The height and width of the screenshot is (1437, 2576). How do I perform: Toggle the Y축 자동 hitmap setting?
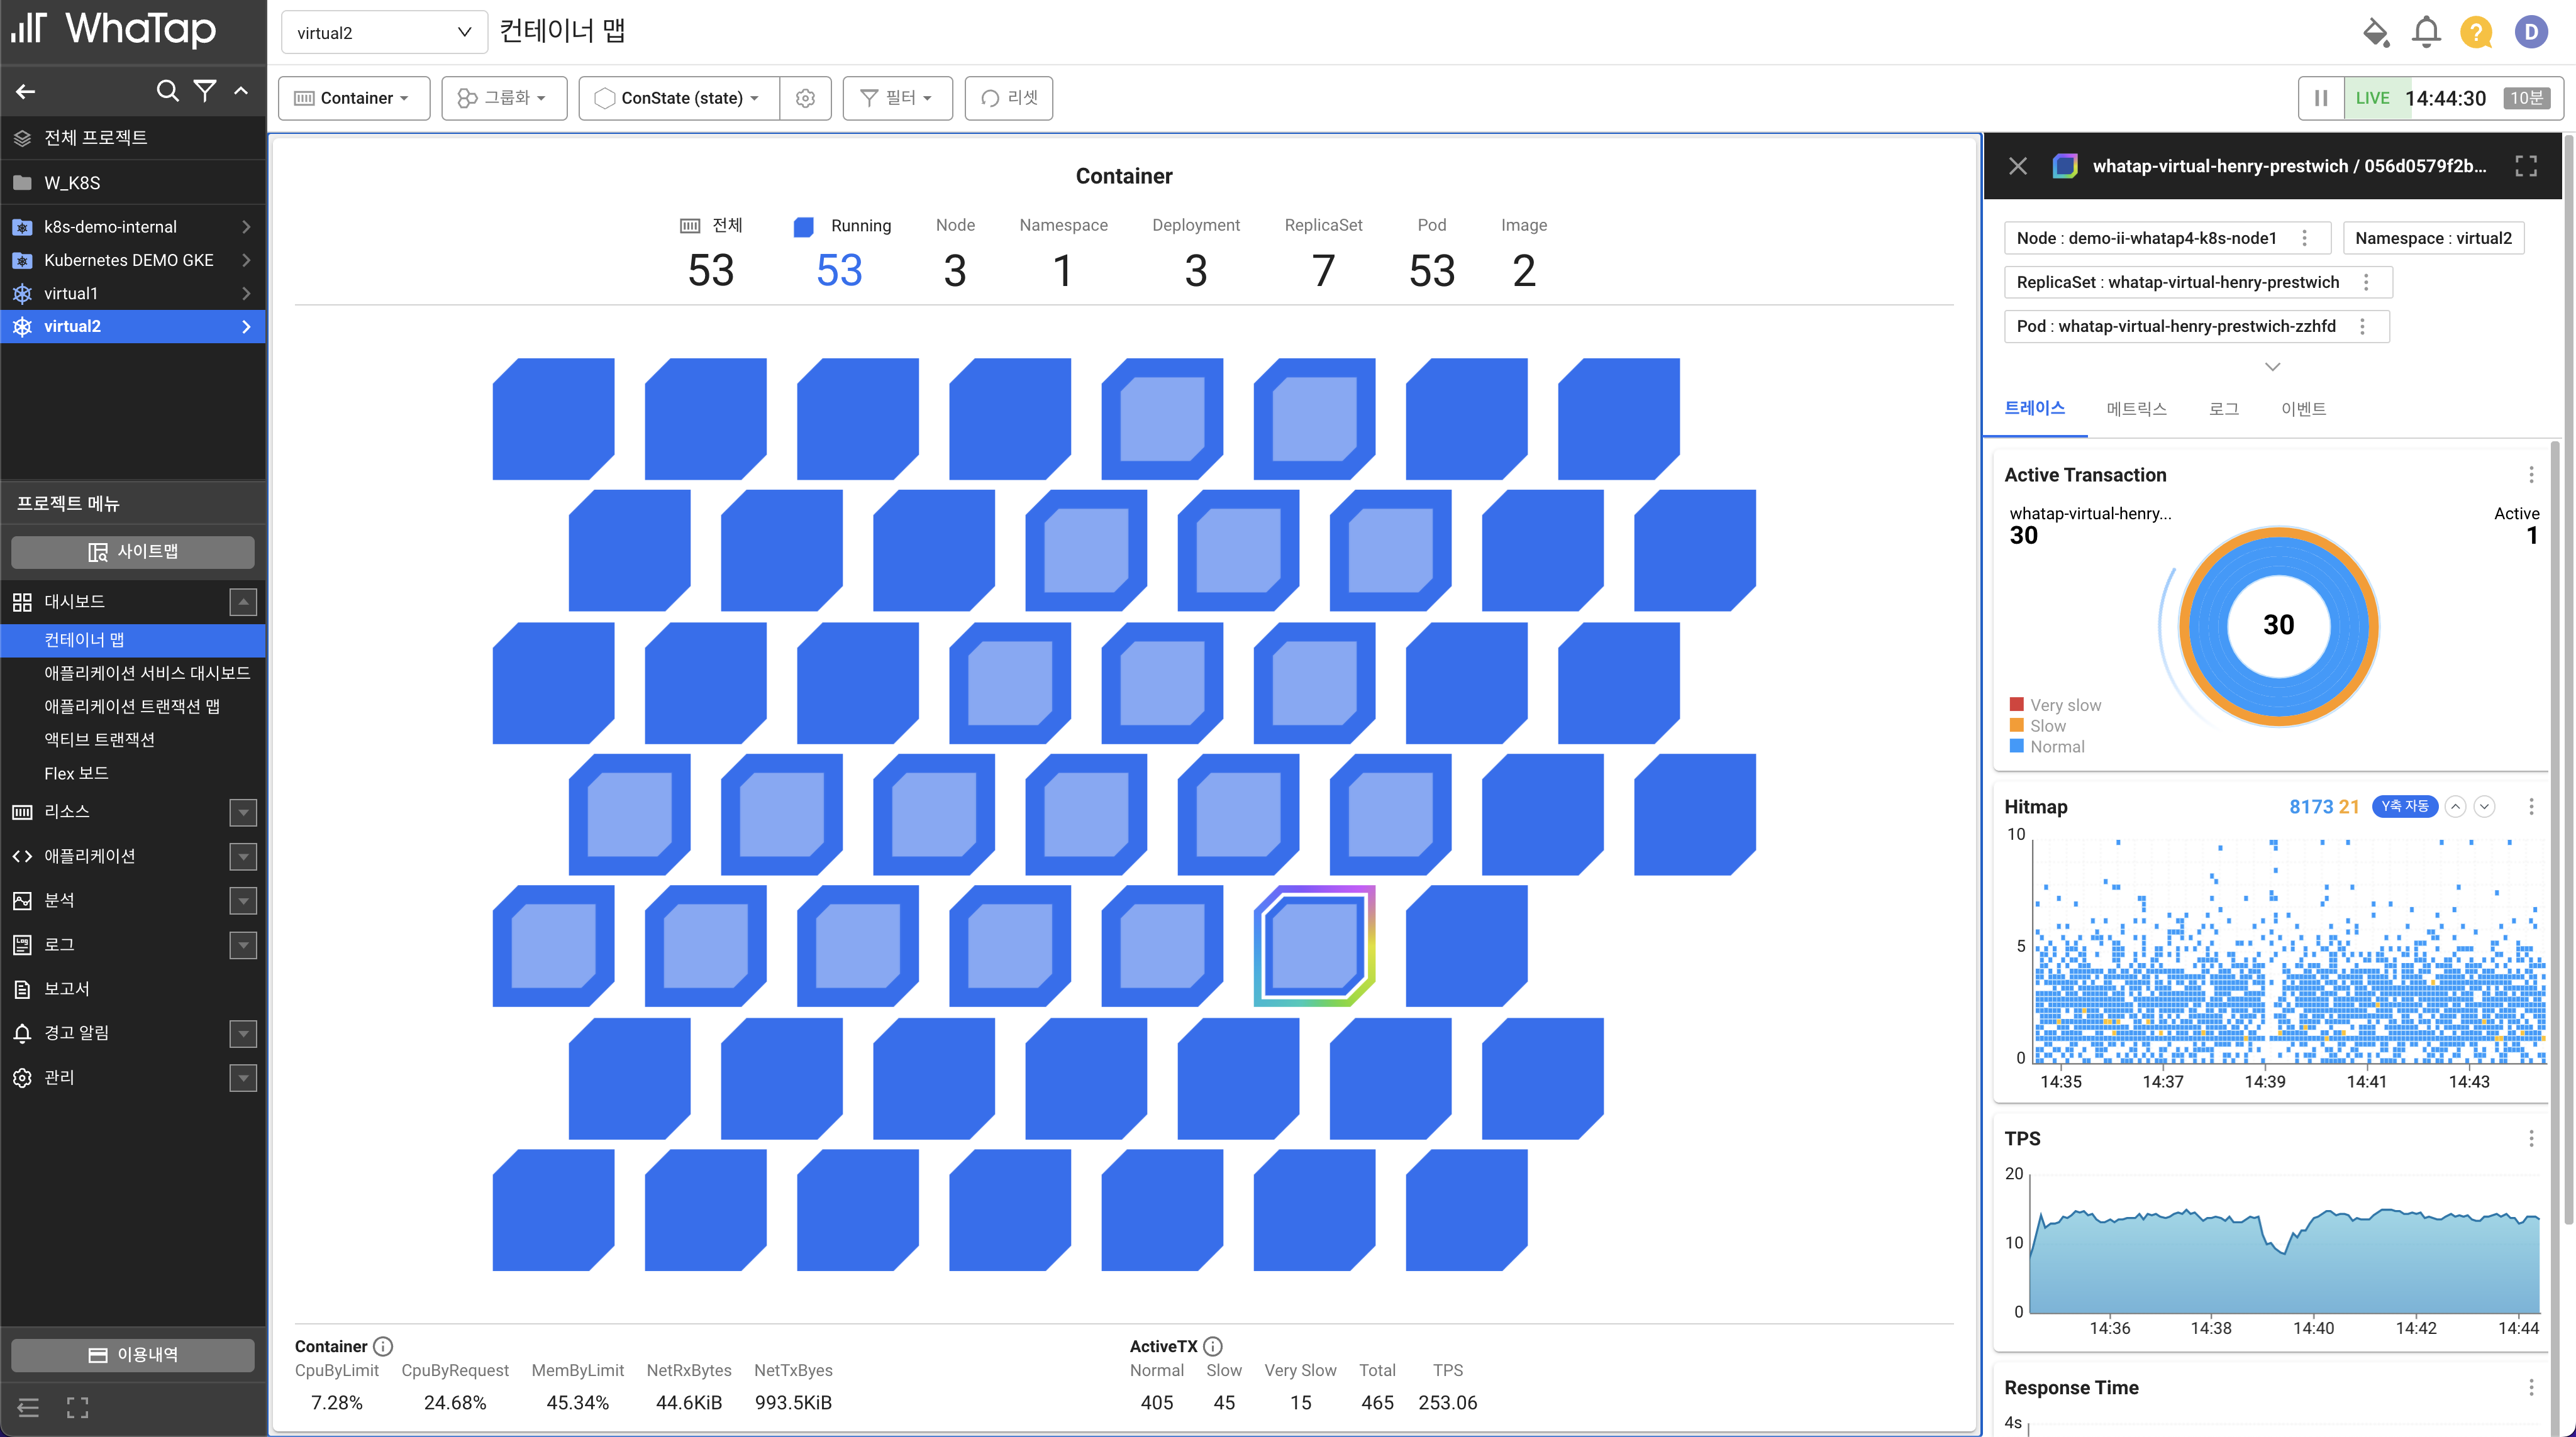click(2404, 807)
